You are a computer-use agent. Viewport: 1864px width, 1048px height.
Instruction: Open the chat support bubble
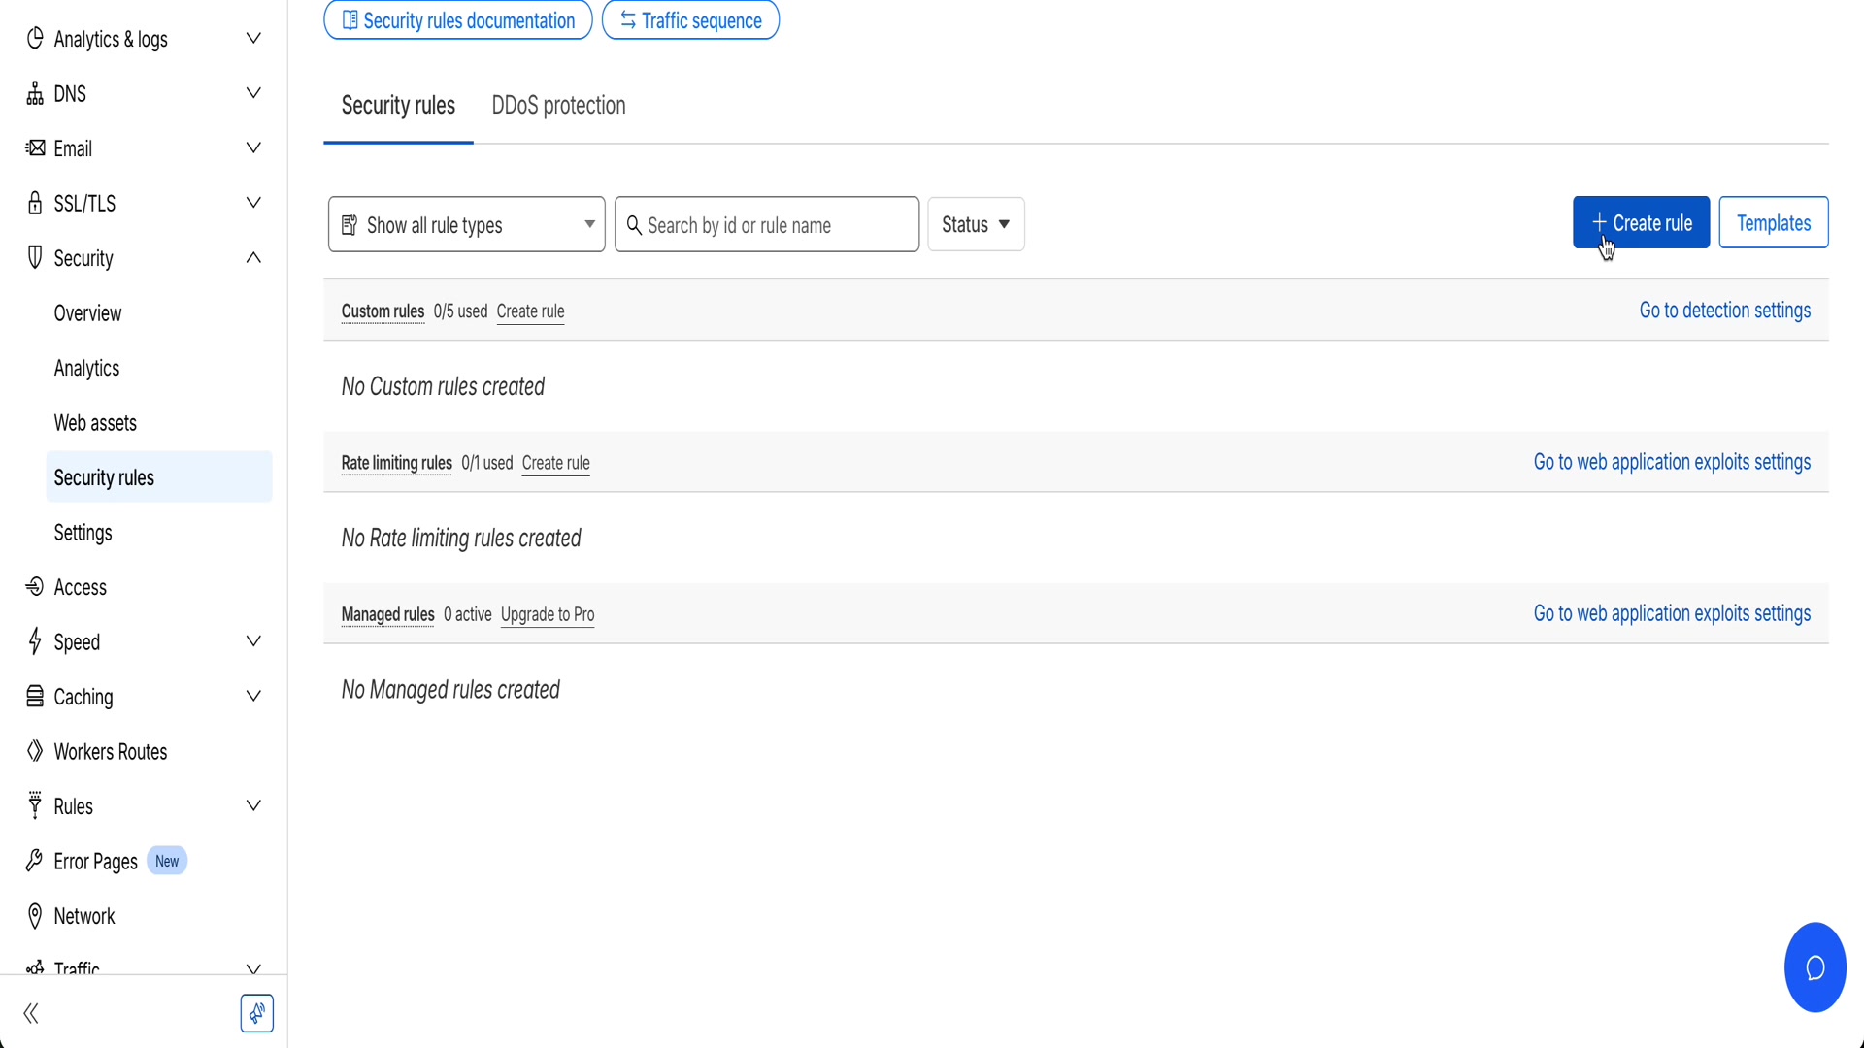[x=1815, y=966]
